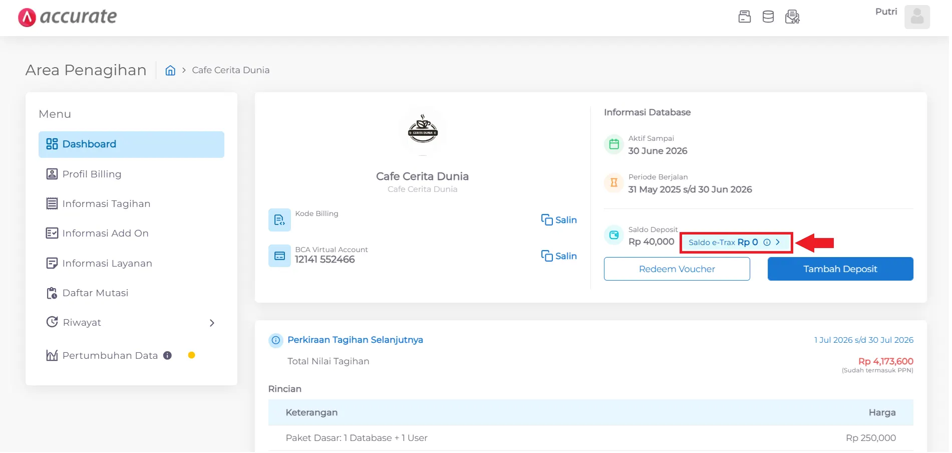Select Dashboard in the menu
The image size is (952, 453).
click(x=131, y=144)
